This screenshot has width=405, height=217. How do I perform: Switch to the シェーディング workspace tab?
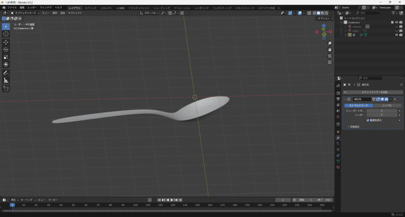(x=162, y=8)
